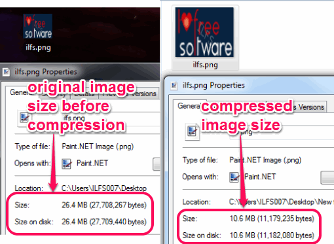Click title bar icon of left Properties window

pyautogui.click(x=6, y=72)
